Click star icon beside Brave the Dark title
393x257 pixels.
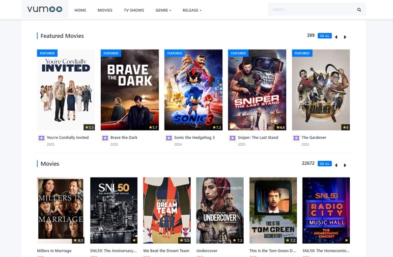(x=105, y=138)
